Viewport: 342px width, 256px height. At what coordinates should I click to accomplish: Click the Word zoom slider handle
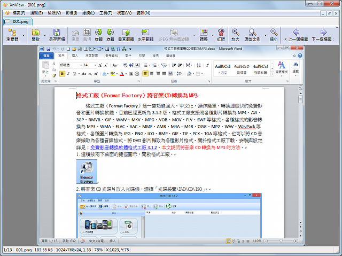pos(281,241)
